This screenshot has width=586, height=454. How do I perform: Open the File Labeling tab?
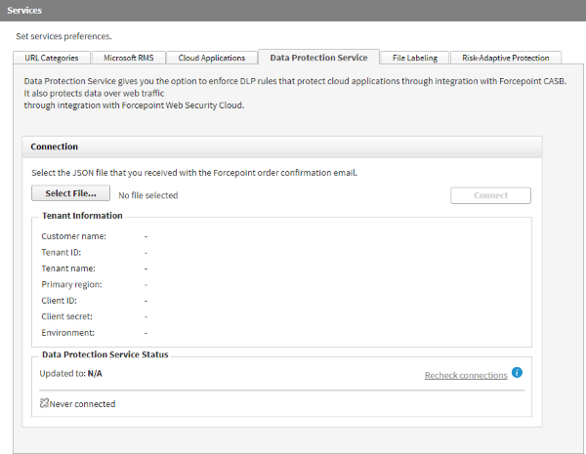point(415,58)
